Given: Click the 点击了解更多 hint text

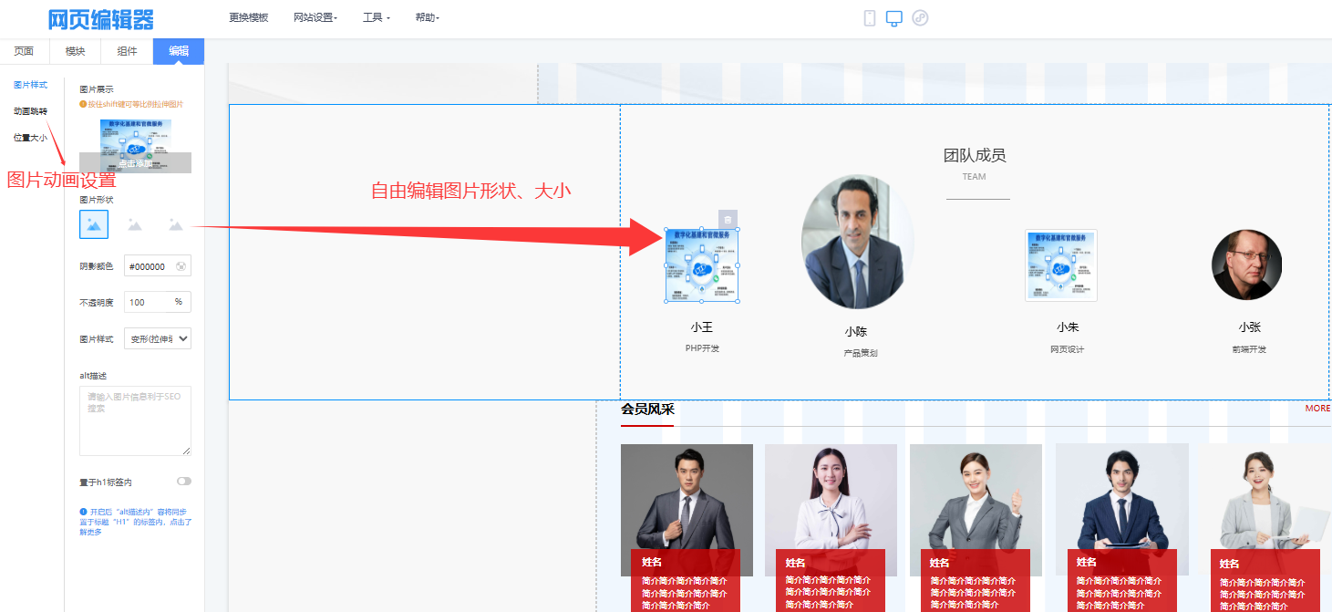Looking at the screenshot, I should tap(137, 522).
